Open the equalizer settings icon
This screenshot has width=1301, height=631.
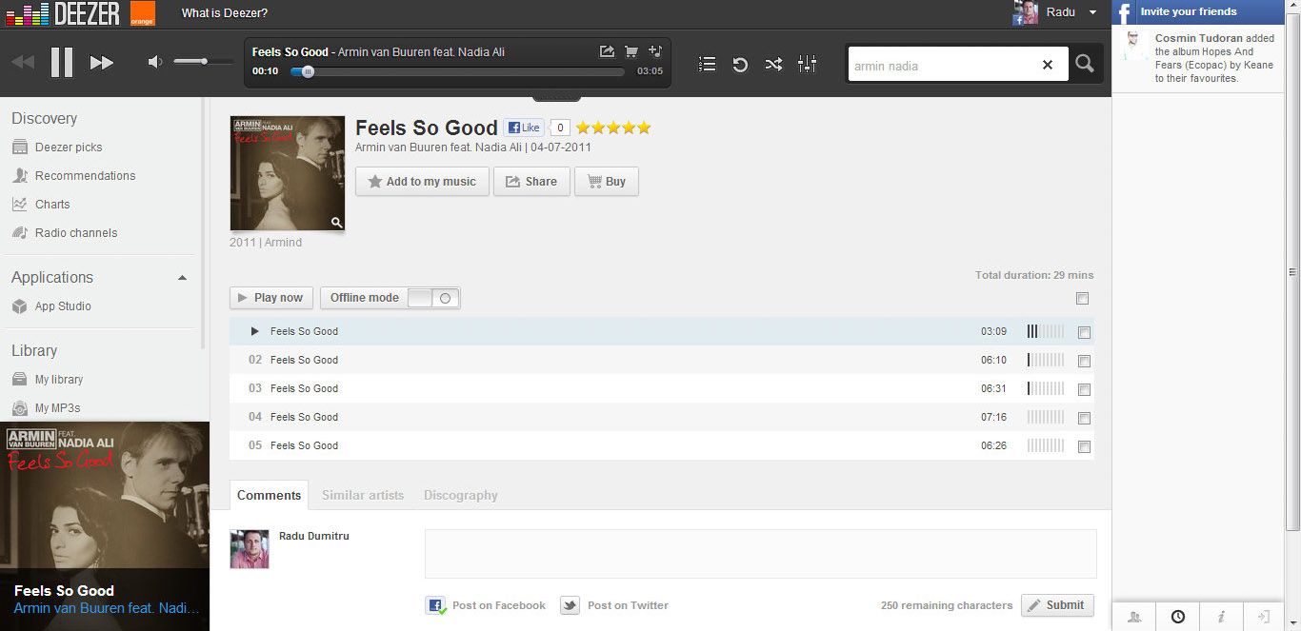[808, 64]
